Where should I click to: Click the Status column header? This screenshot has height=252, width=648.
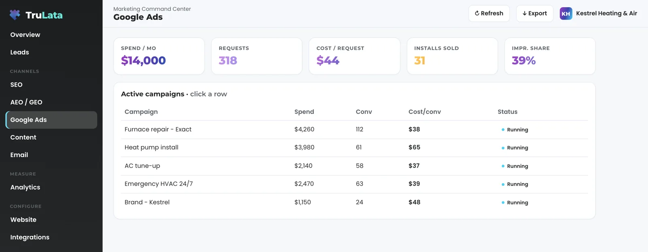click(507, 112)
